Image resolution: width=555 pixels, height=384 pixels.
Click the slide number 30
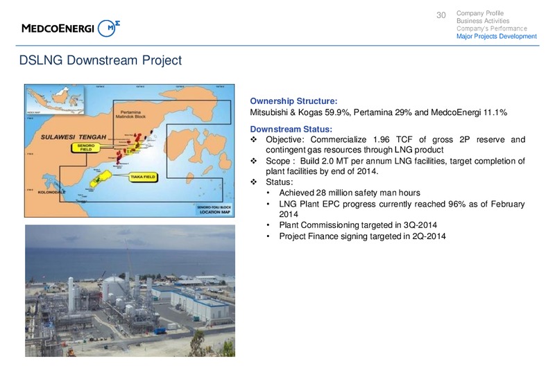pos(441,15)
